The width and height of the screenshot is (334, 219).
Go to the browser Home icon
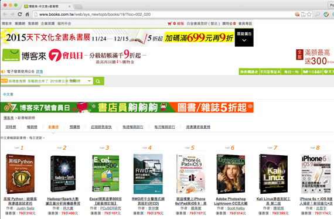[x=28, y=14]
